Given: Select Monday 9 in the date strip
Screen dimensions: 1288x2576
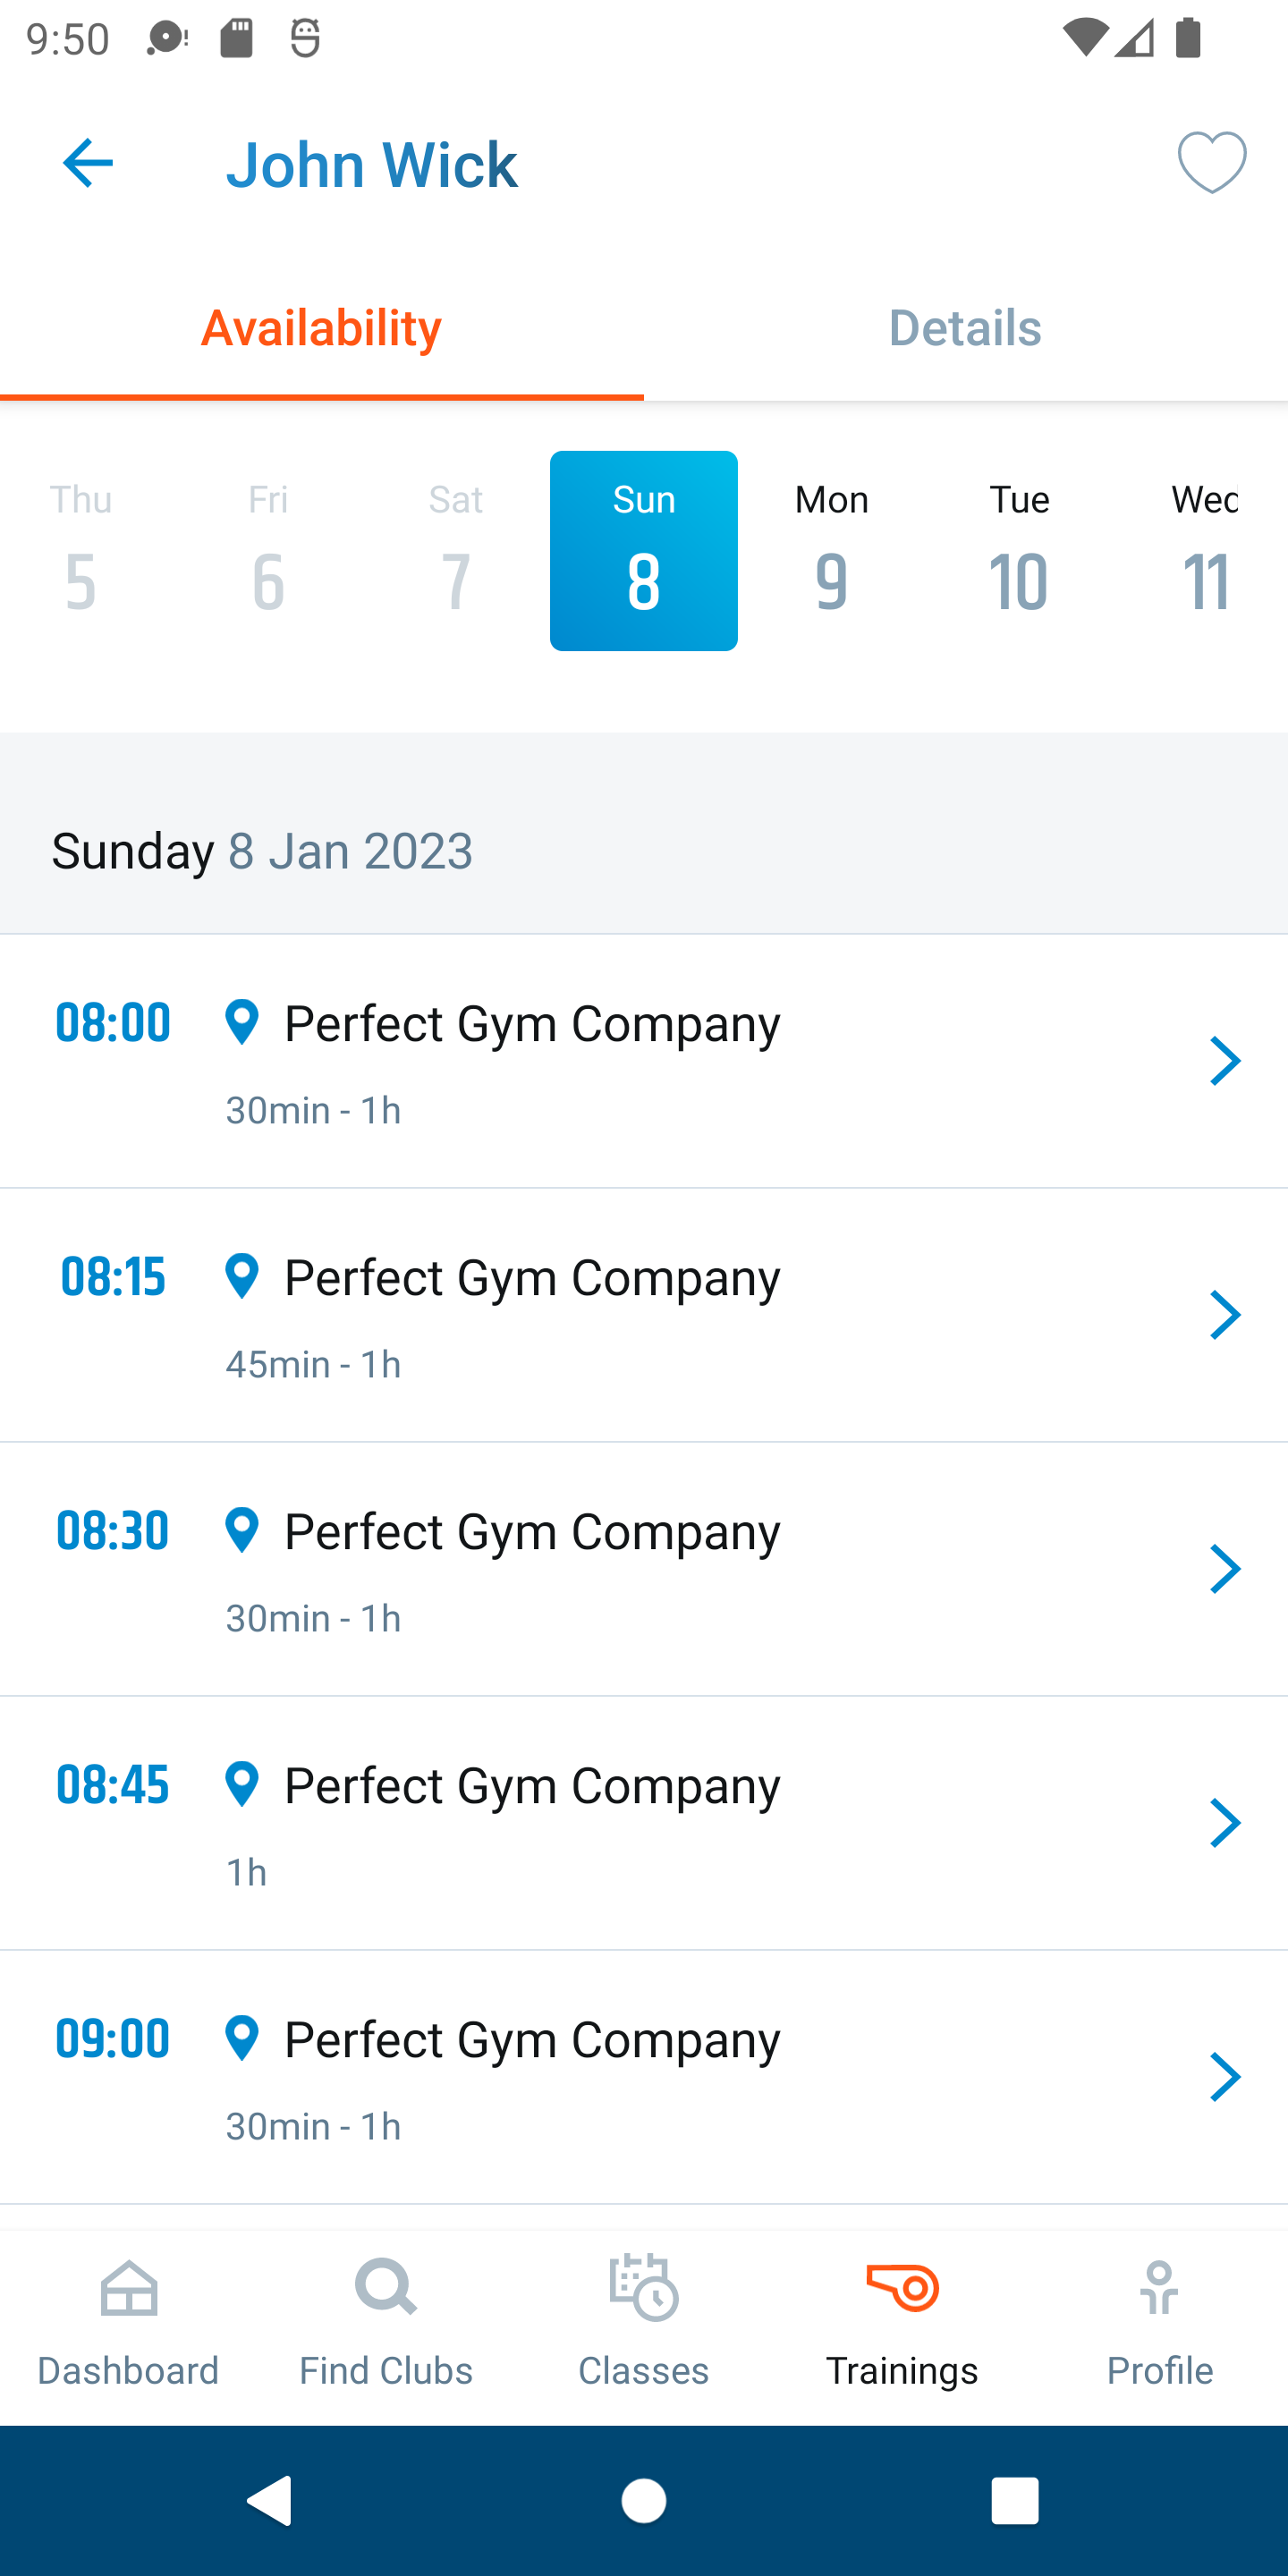Looking at the screenshot, I should click(x=831, y=551).
